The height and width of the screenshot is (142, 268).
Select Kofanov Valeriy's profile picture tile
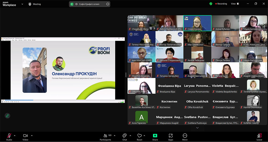(x=253, y=117)
